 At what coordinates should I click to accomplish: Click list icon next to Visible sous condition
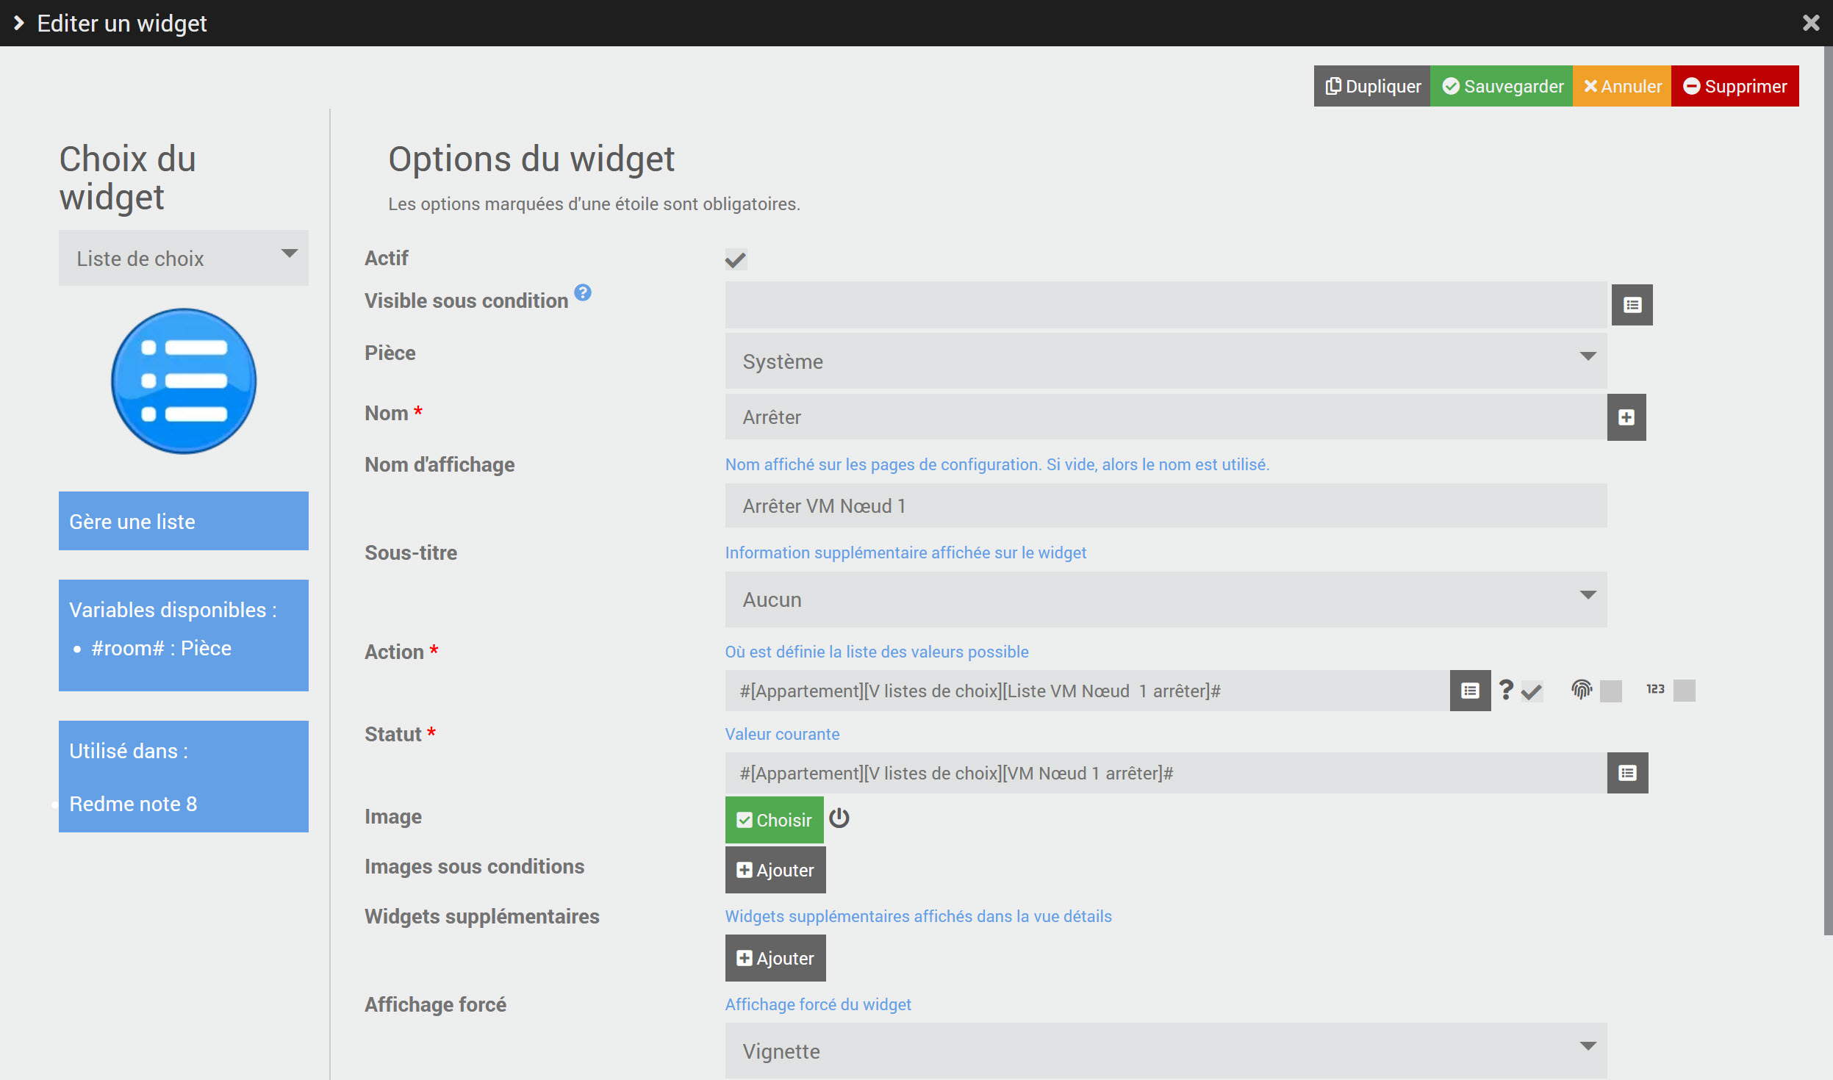[1632, 305]
